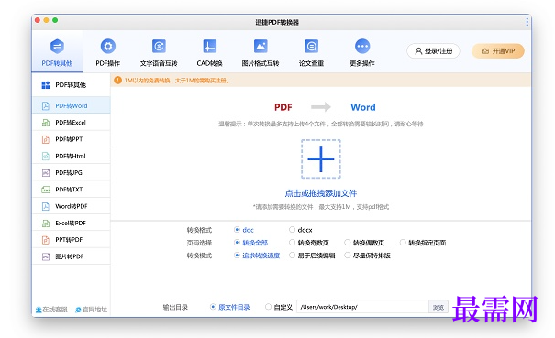Open the 论文查重 search icon

(312, 47)
